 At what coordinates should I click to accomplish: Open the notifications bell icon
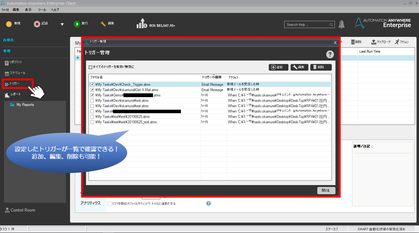(x=342, y=24)
